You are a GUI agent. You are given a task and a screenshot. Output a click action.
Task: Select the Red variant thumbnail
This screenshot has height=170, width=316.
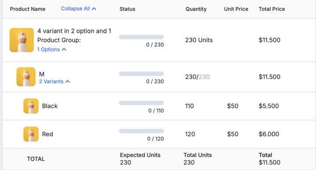pyautogui.click(x=31, y=134)
